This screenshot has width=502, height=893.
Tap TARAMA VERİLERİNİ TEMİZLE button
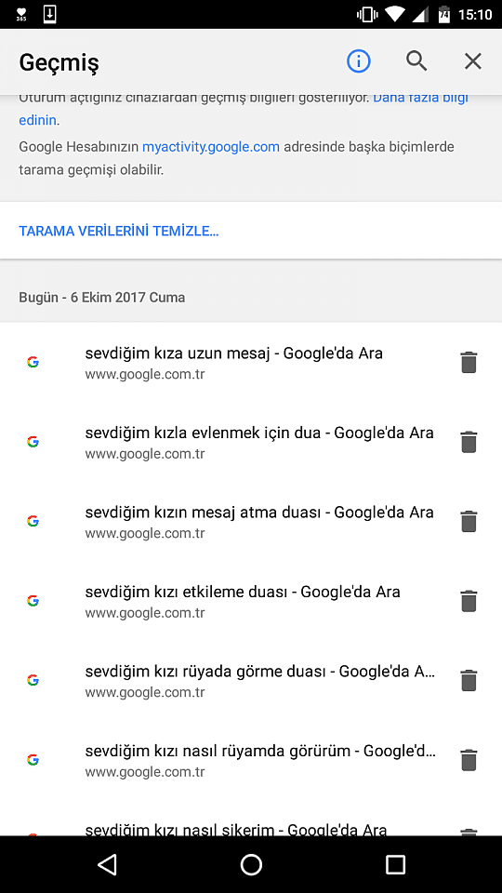pyautogui.click(x=119, y=231)
